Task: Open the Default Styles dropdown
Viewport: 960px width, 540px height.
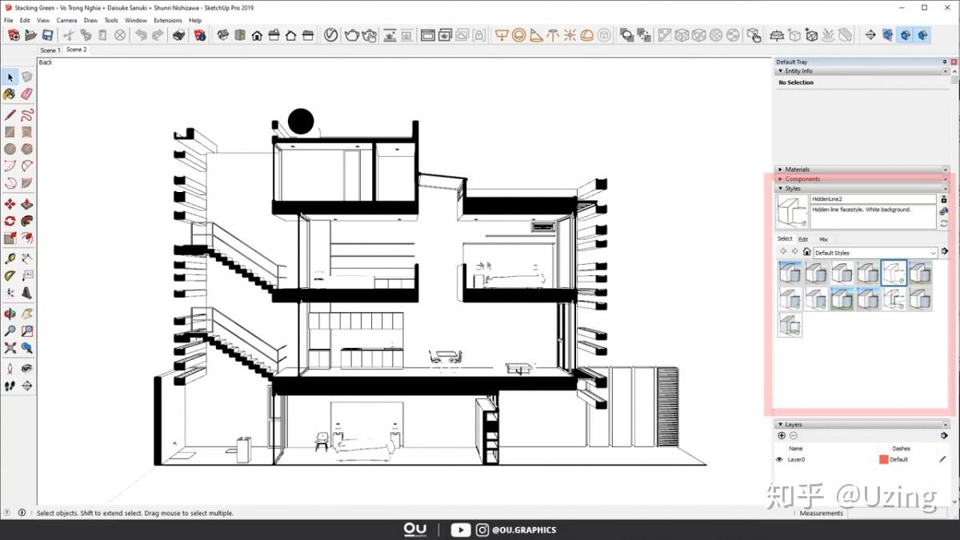Action: pos(875,253)
